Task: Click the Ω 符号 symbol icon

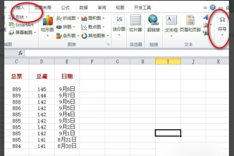Action: (x=222, y=19)
